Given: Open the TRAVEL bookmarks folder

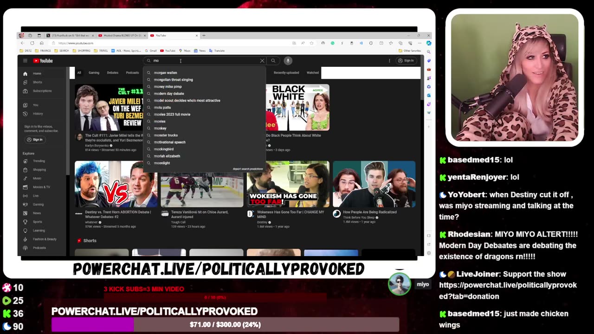Looking at the screenshot, I should [x=101, y=51].
